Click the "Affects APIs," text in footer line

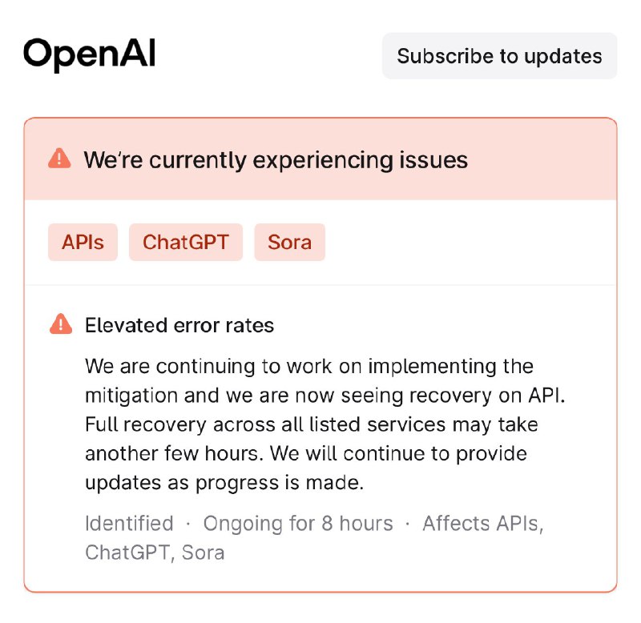coord(483,524)
